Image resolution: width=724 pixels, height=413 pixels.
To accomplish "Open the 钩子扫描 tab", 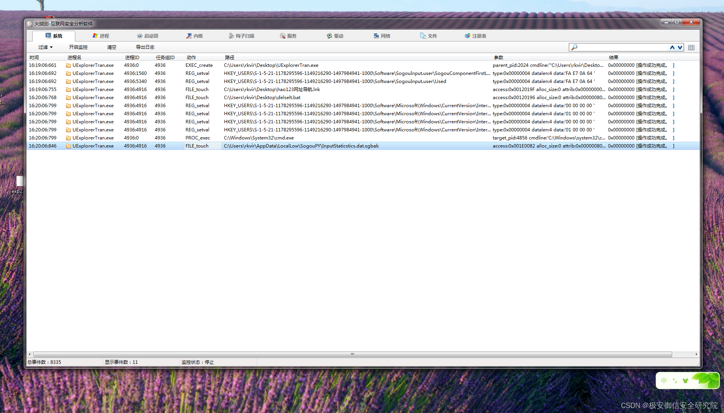I will click(x=241, y=36).
